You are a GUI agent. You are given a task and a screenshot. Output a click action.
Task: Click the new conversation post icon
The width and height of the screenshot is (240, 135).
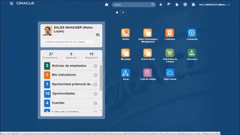(98, 35)
